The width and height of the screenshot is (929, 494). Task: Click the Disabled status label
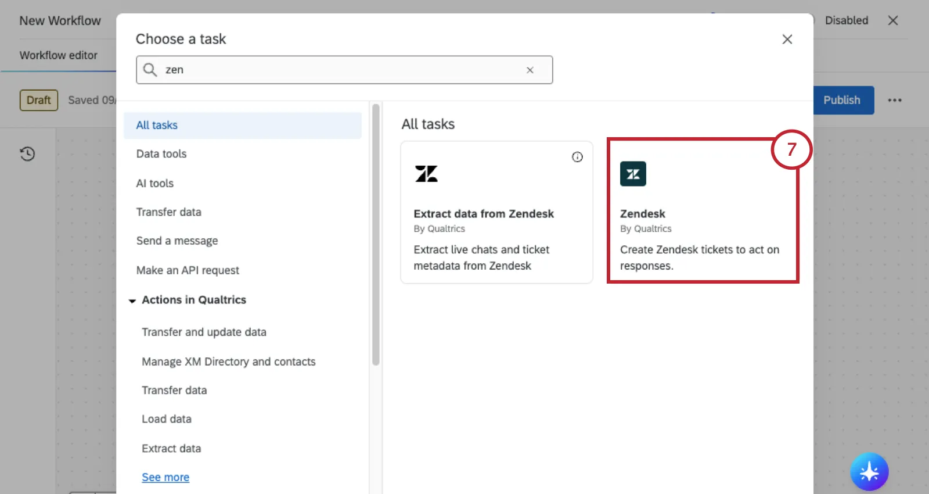847,20
